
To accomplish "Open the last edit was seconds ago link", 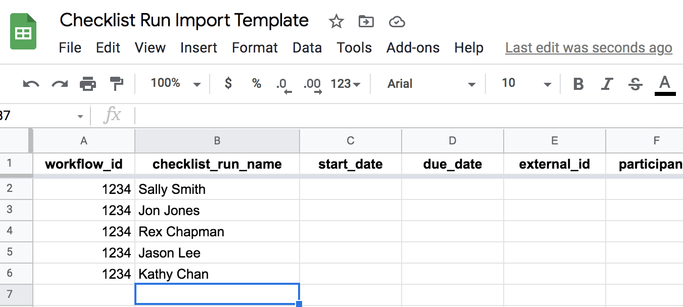I will [x=589, y=48].
